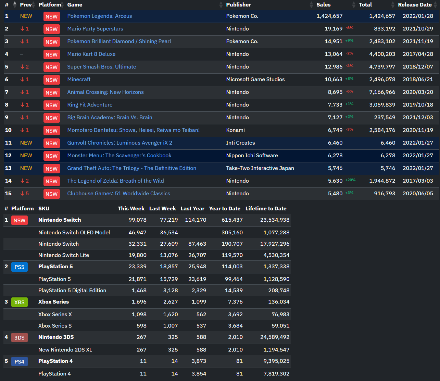Sort the table by Release Date column
This screenshot has width=440, height=381.
[415, 5]
